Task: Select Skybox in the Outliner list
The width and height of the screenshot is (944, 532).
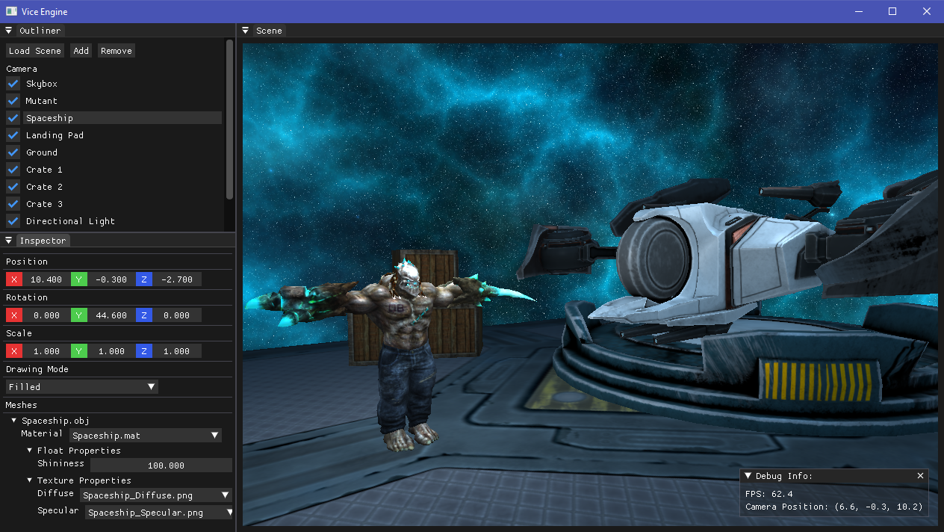Action: point(122,84)
